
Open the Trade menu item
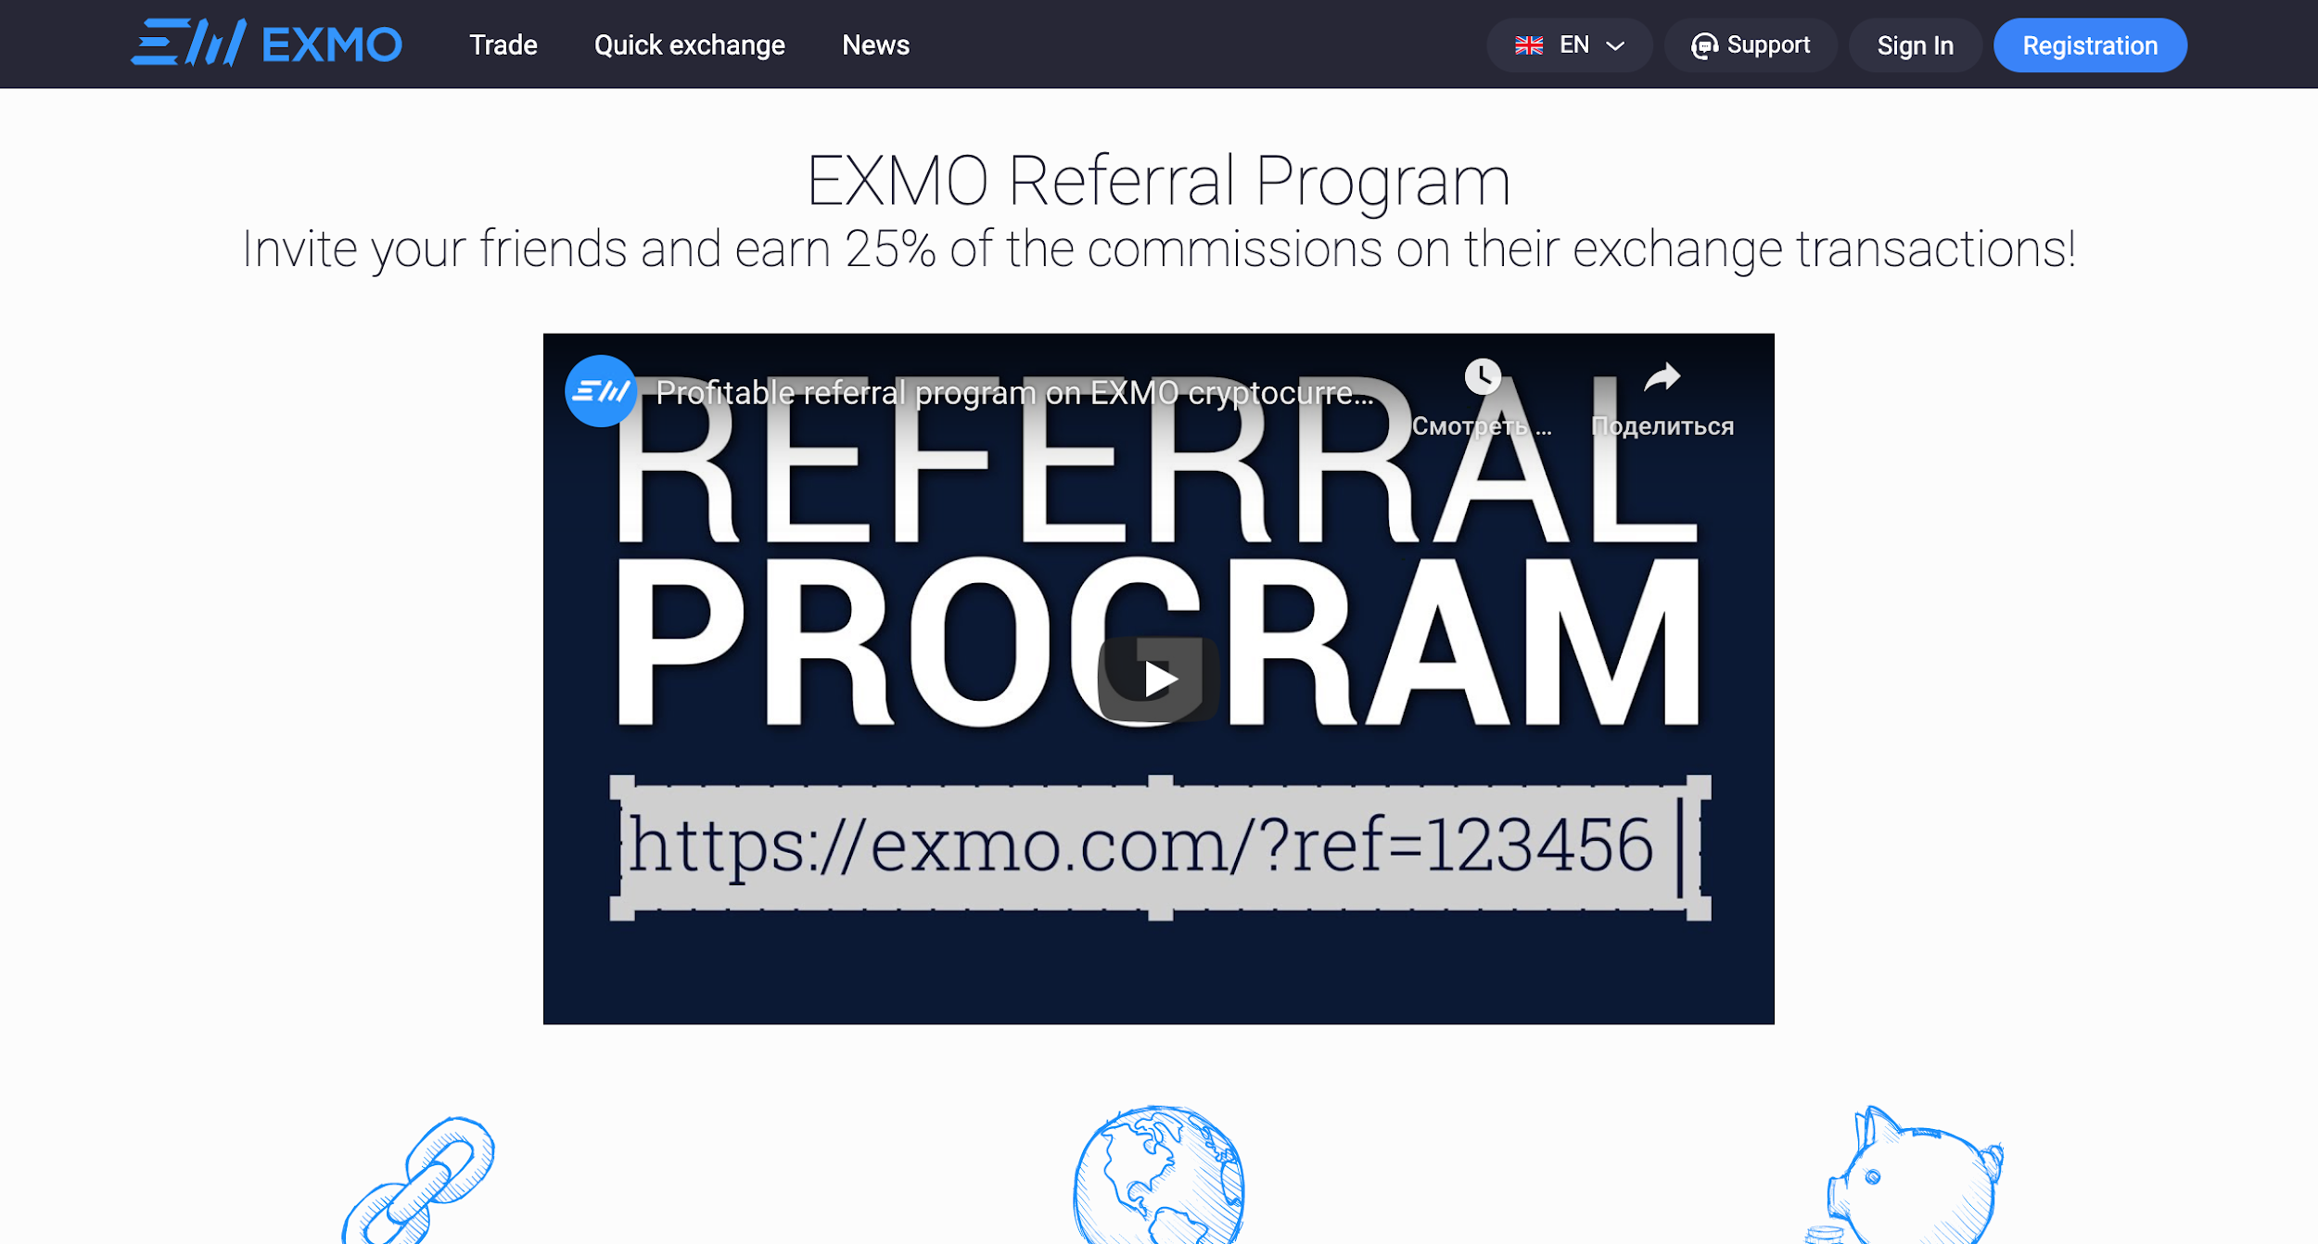point(503,44)
